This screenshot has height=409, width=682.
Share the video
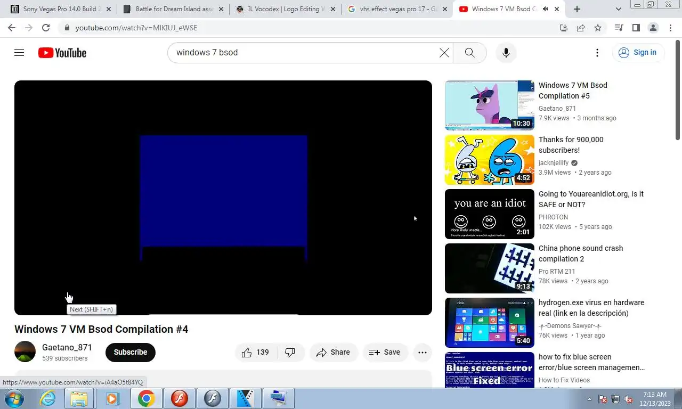click(x=333, y=352)
